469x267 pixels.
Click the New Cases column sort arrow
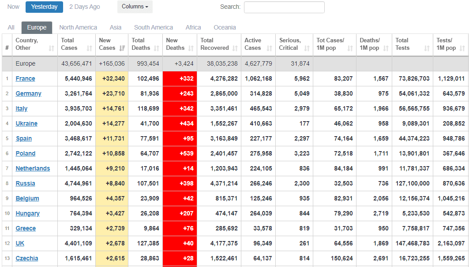click(122, 48)
